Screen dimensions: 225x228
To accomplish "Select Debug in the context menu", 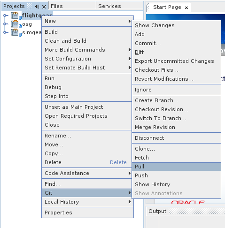I will click(x=86, y=87).
